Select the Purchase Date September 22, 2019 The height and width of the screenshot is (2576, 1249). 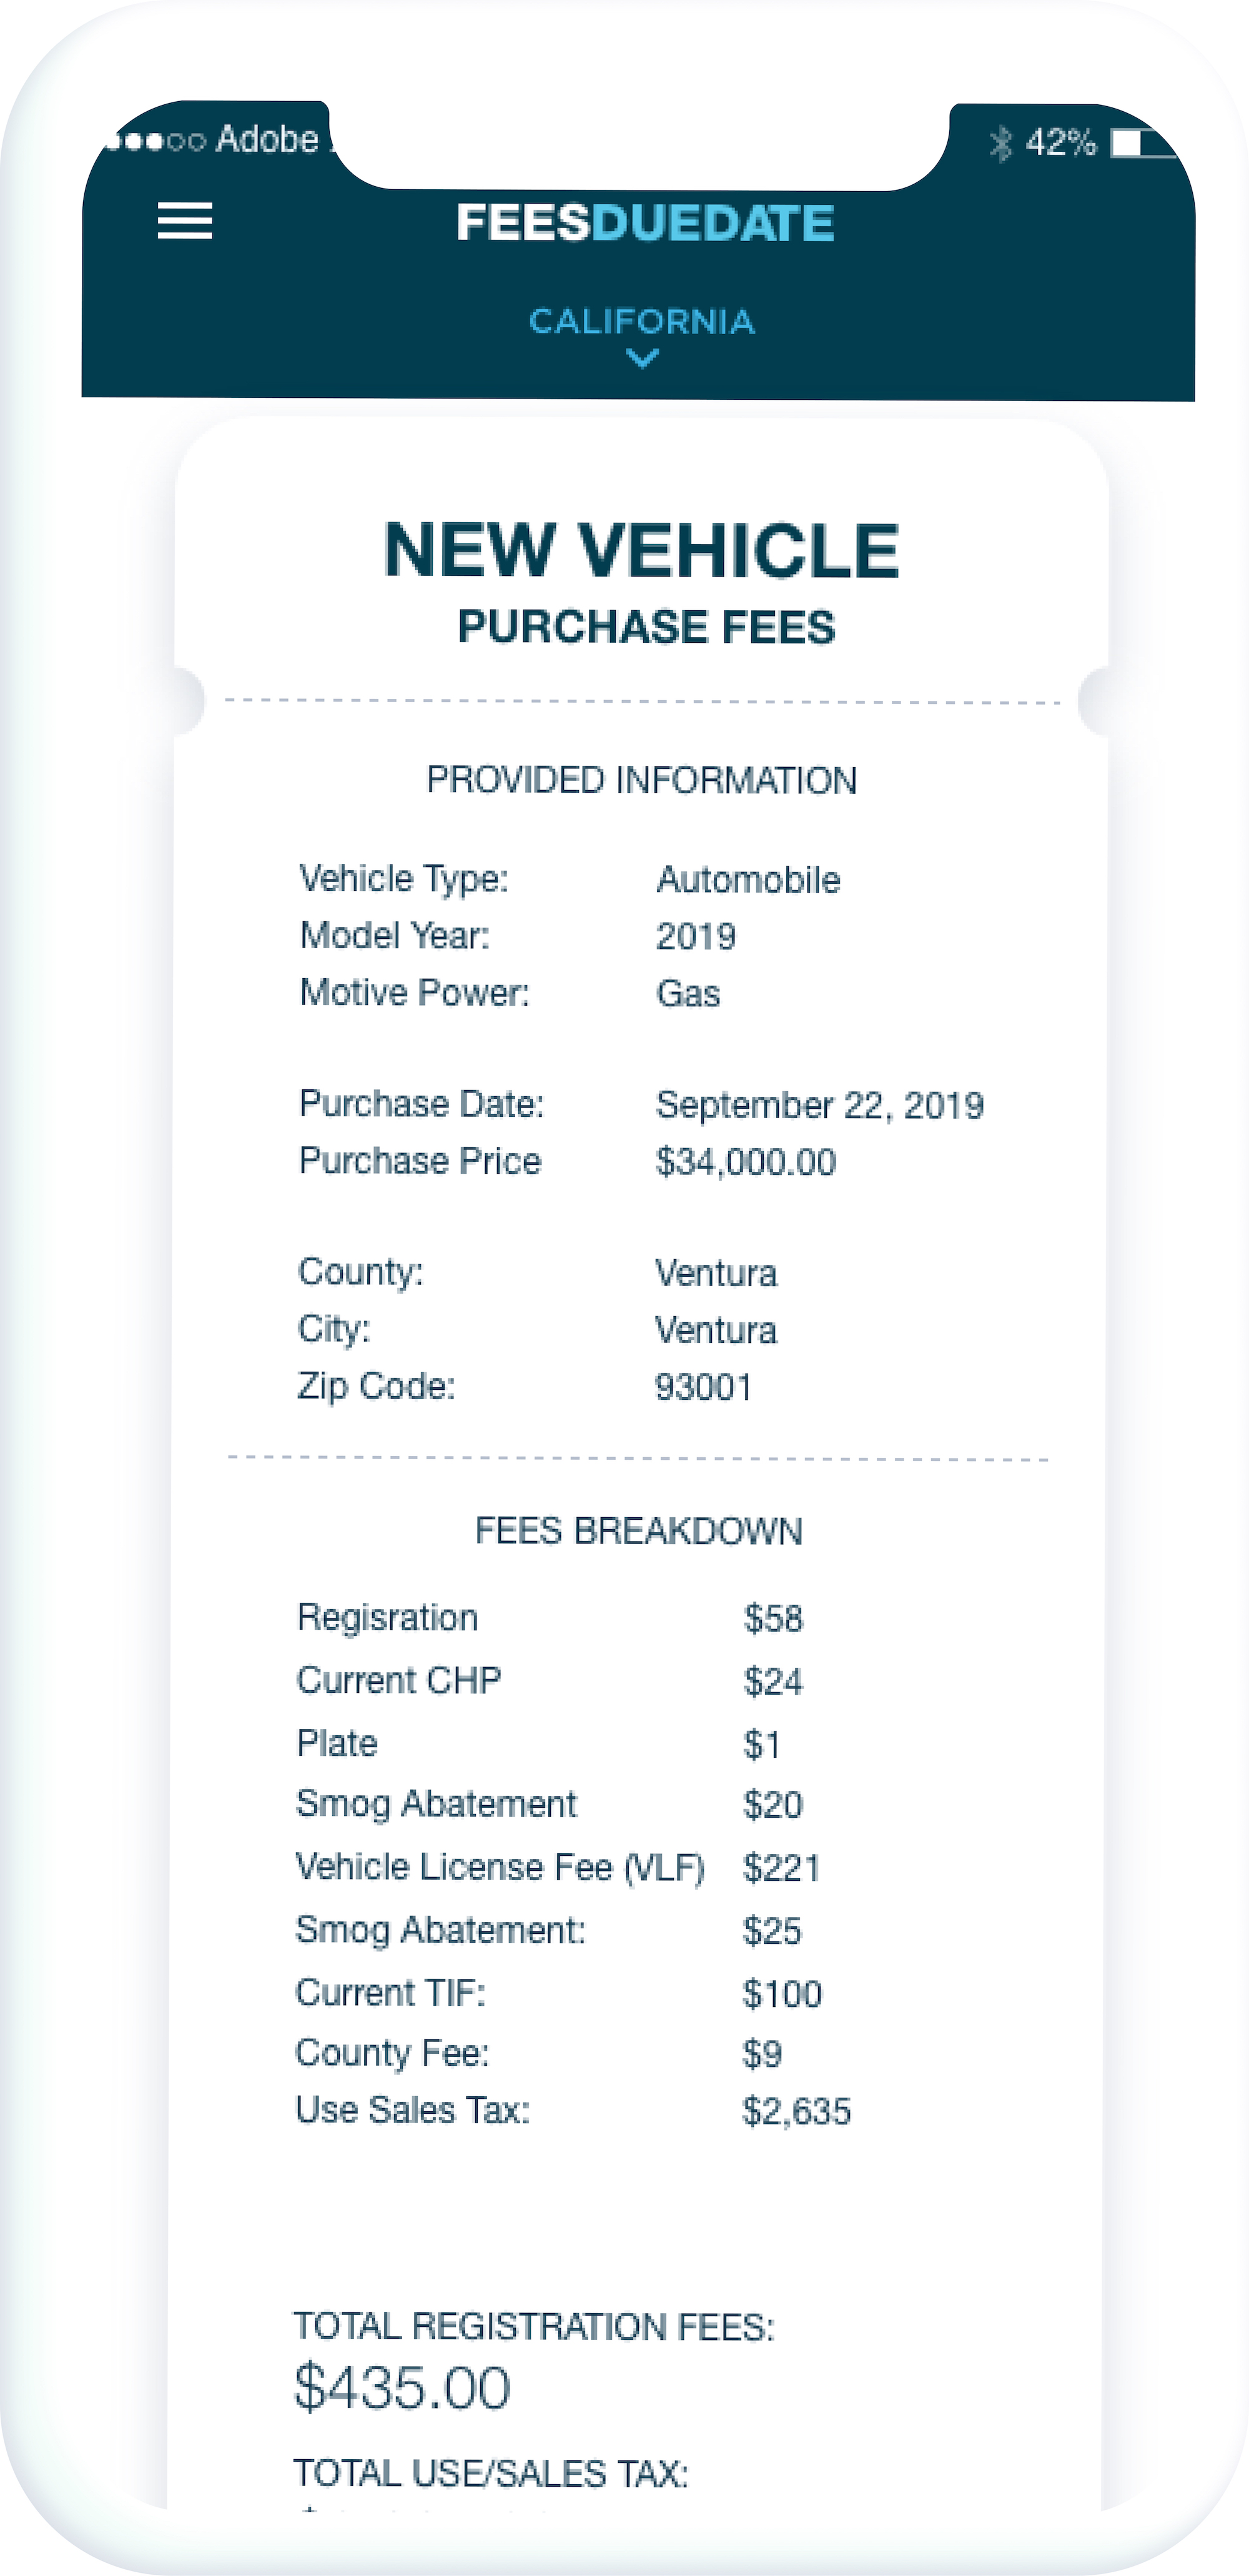point(819,1105)
